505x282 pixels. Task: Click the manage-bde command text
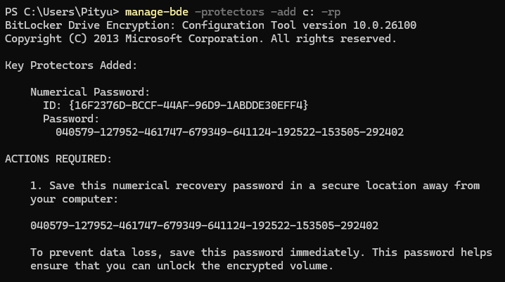(x=157, y=12)
